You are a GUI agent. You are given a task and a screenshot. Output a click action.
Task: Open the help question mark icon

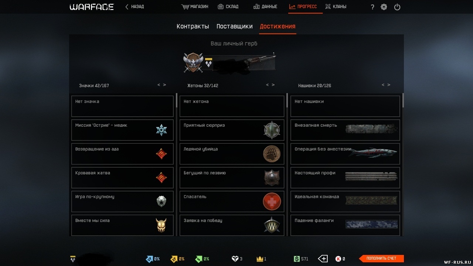tap(372, 7)
